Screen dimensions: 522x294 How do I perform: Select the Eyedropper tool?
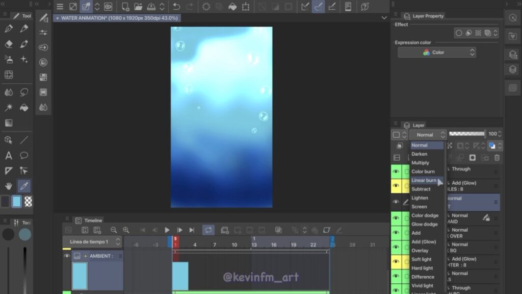24,186
